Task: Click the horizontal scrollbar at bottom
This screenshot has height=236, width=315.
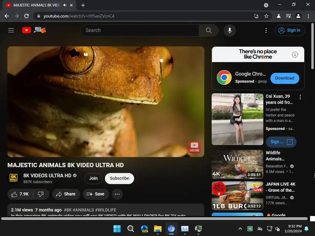Action: point(154,218)
